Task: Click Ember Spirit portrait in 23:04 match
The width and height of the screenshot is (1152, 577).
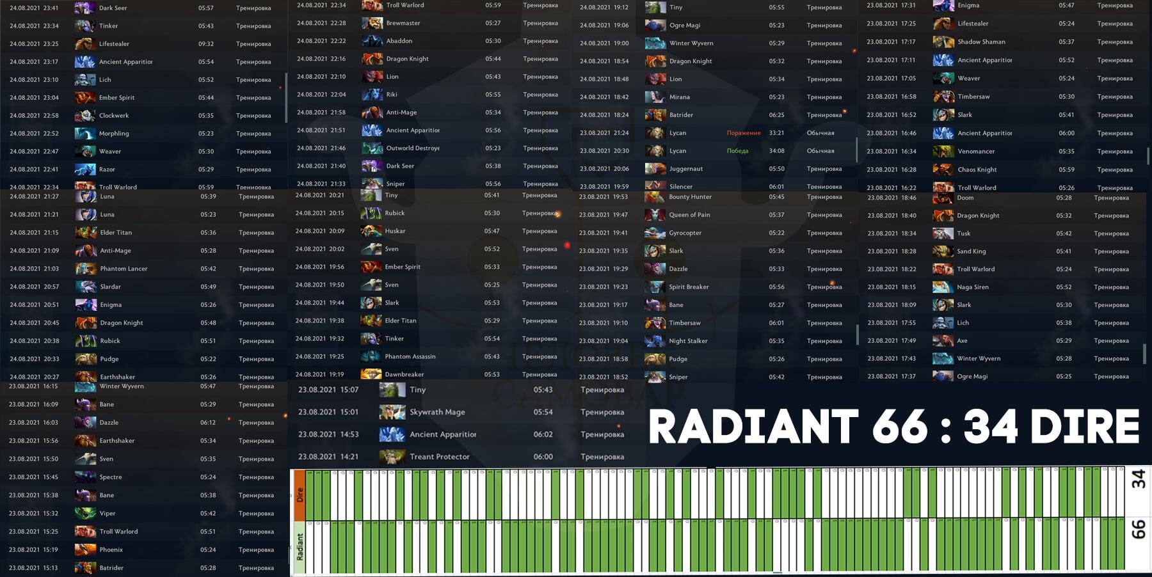Action: pyautogui.click(x=85, y=98)
